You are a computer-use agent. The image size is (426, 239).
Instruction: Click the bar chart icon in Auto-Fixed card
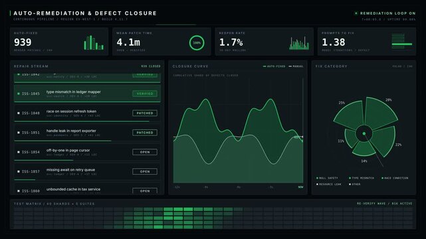[x=94, y=43]
